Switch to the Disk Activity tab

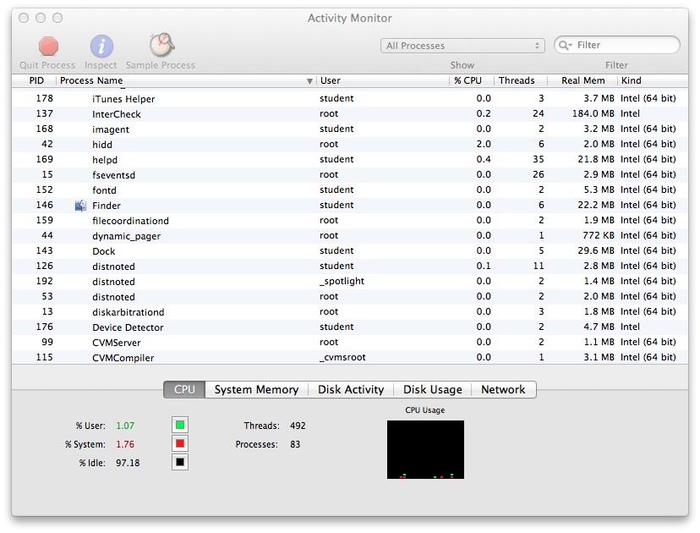[351, 389]
